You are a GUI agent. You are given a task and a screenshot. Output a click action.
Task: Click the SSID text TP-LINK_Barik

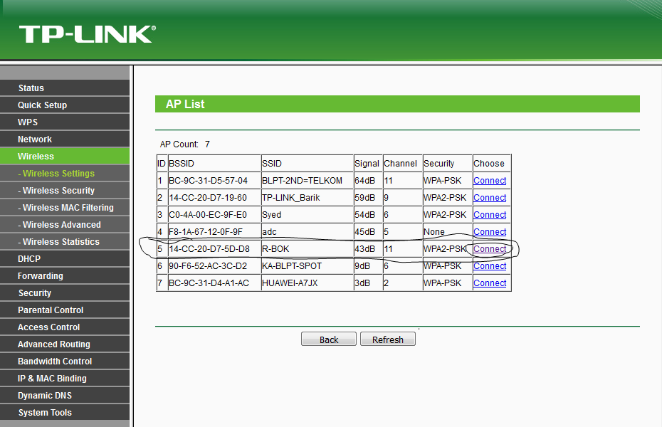291,197
